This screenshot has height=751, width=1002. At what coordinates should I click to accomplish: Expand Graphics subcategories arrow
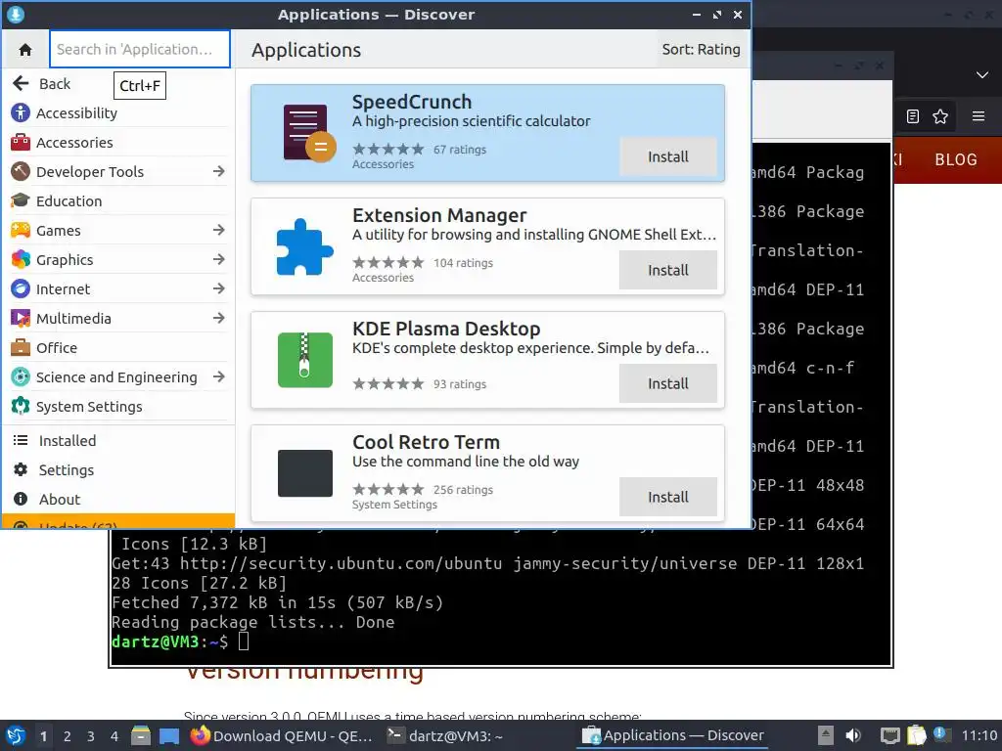pyautogui.click(x=219, y=259)
